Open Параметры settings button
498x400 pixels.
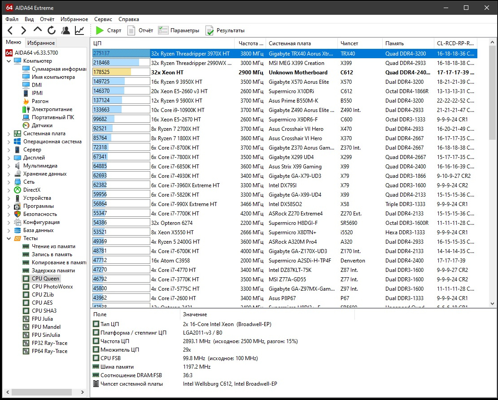(x=179, y=30)
